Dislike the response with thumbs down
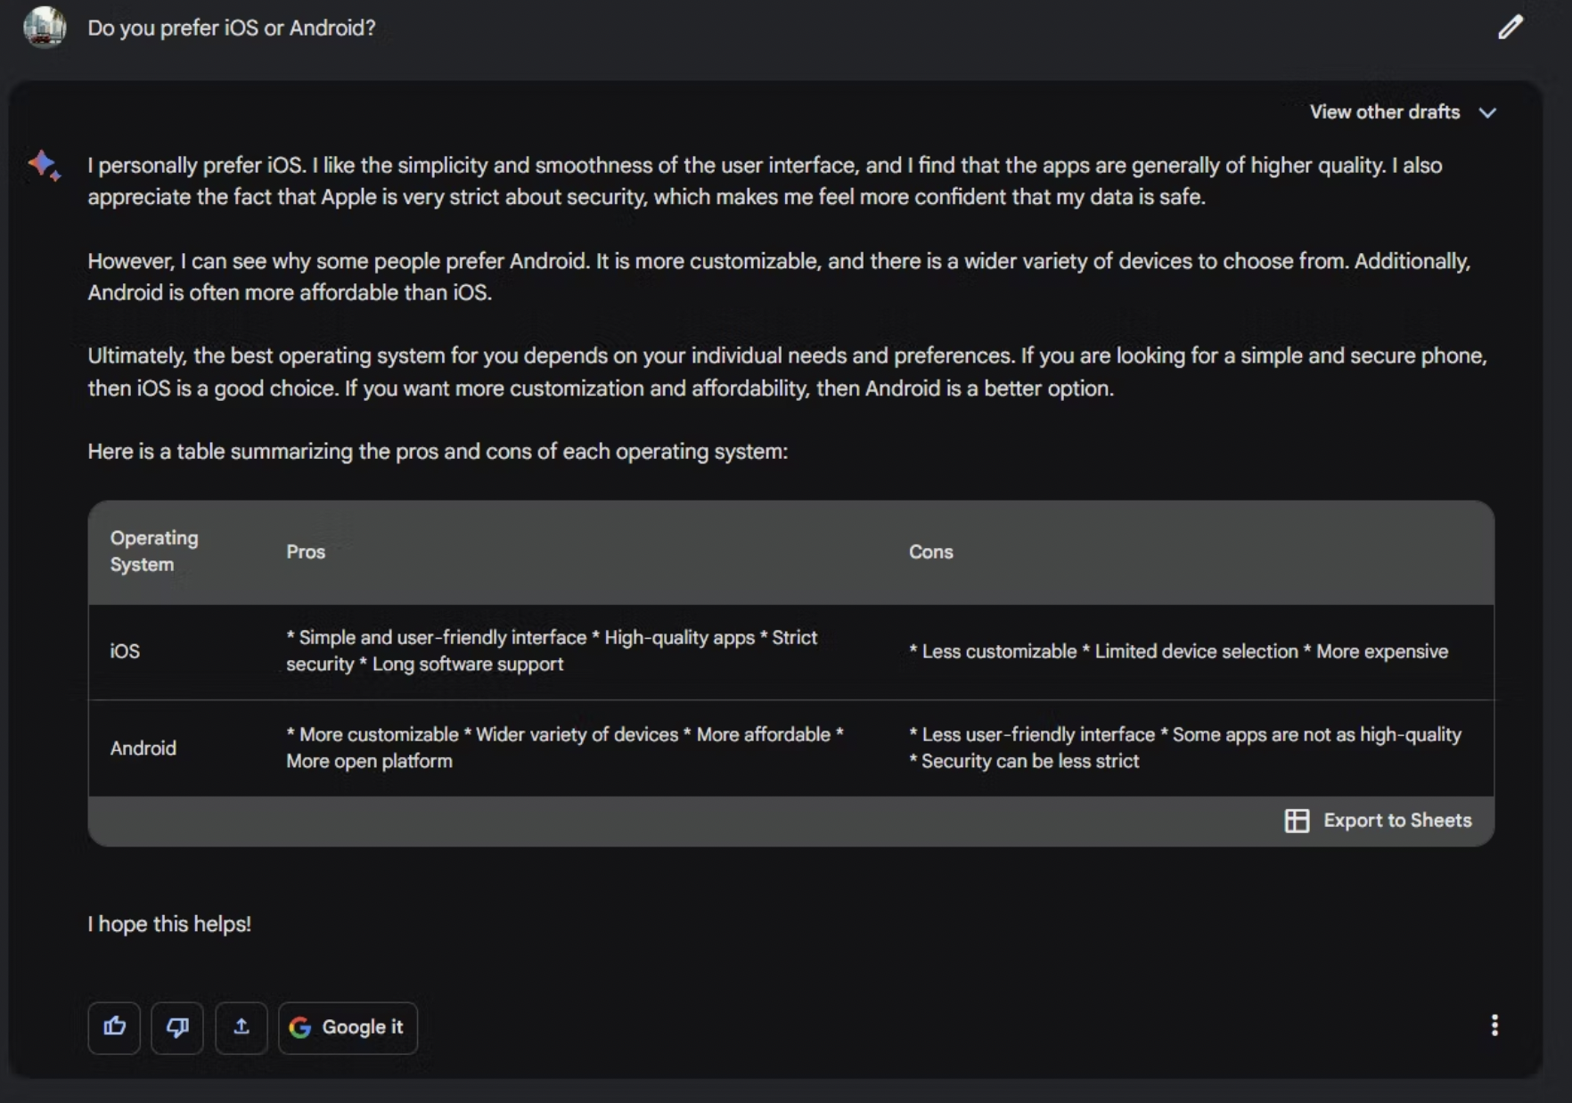1572x1103 pixels. (177, 1027)
